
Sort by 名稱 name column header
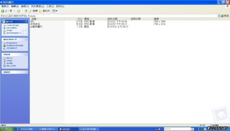(47, 19)
